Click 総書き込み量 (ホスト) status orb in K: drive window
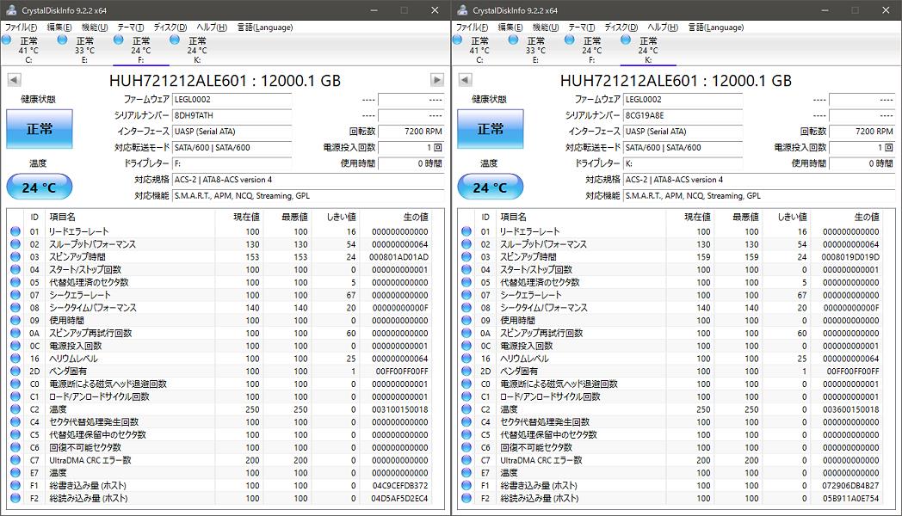This screenshot has width=902, height=516. [x=466, y=486]
